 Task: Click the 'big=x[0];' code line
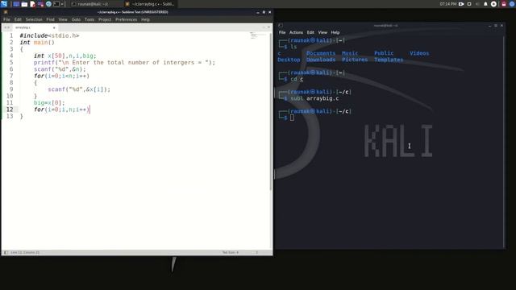coord(49,102)
